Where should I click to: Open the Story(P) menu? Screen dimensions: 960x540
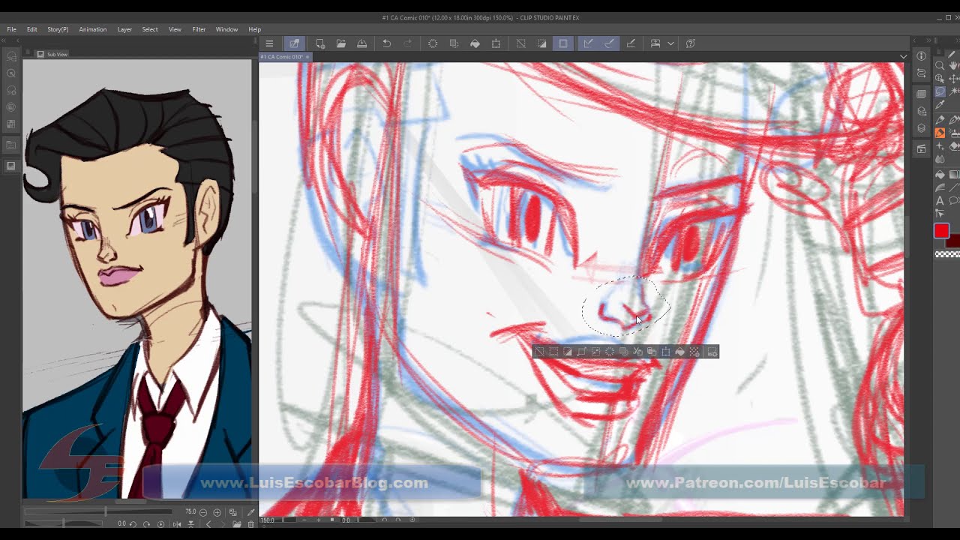58,29
